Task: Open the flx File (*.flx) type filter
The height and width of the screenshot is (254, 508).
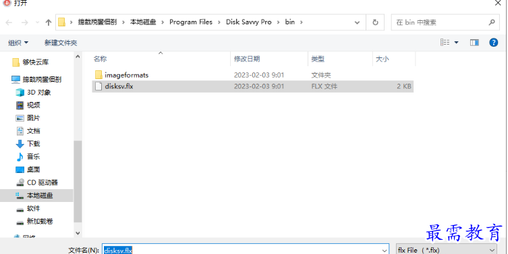Action: point(447,250)
